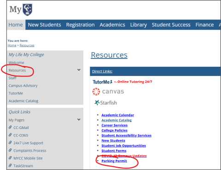Viewport: 221px width, 170px height.
Task: Click the MyCC shield logo
Action: click(x=28, y=10)
